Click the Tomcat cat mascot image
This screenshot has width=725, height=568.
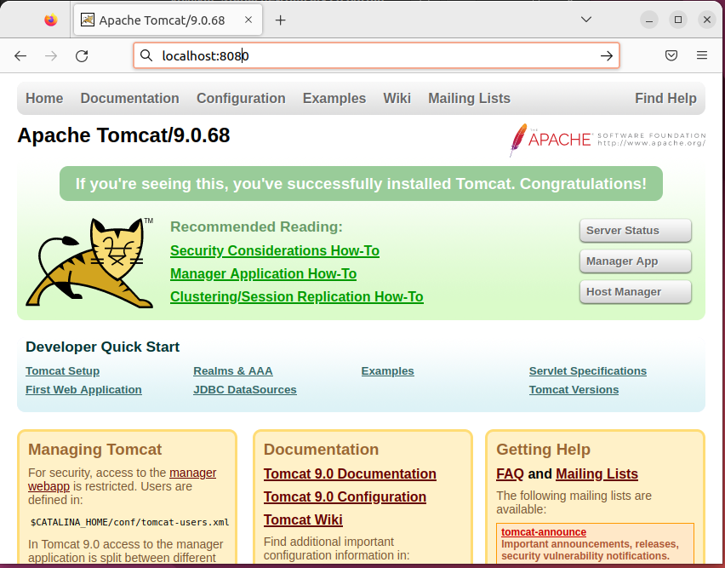[x=89, y=263]
